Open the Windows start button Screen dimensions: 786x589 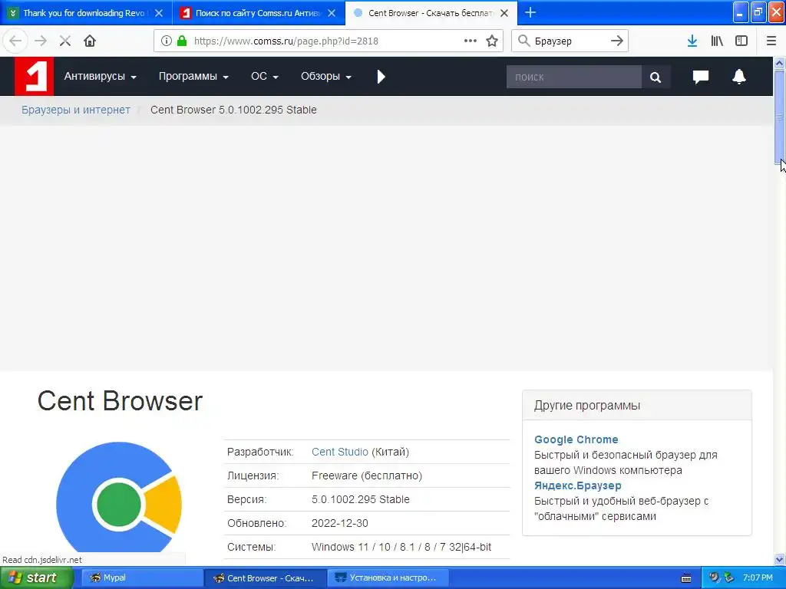tap(37, 577)
